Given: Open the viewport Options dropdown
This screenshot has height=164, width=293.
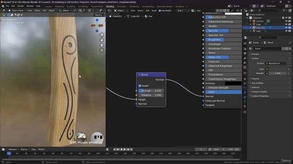Looking at the screenshot, I should point(99,15).
